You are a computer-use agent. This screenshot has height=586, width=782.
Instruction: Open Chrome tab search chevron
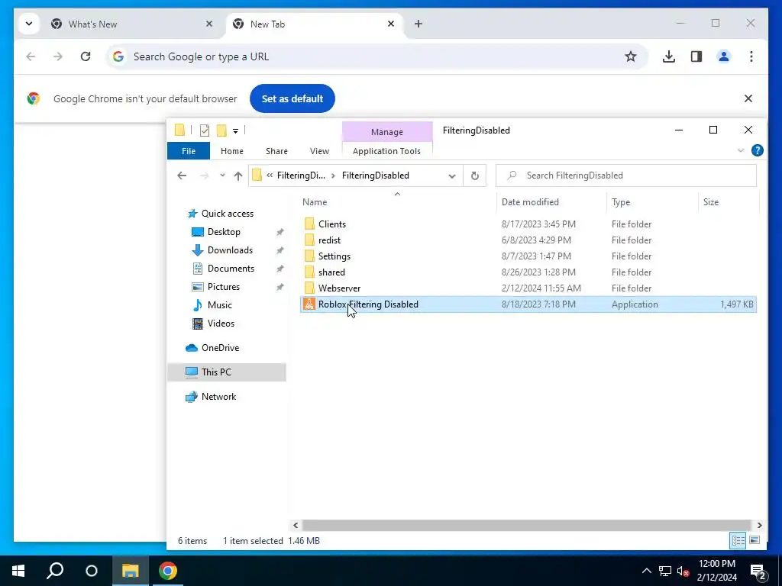coord(29,24)
